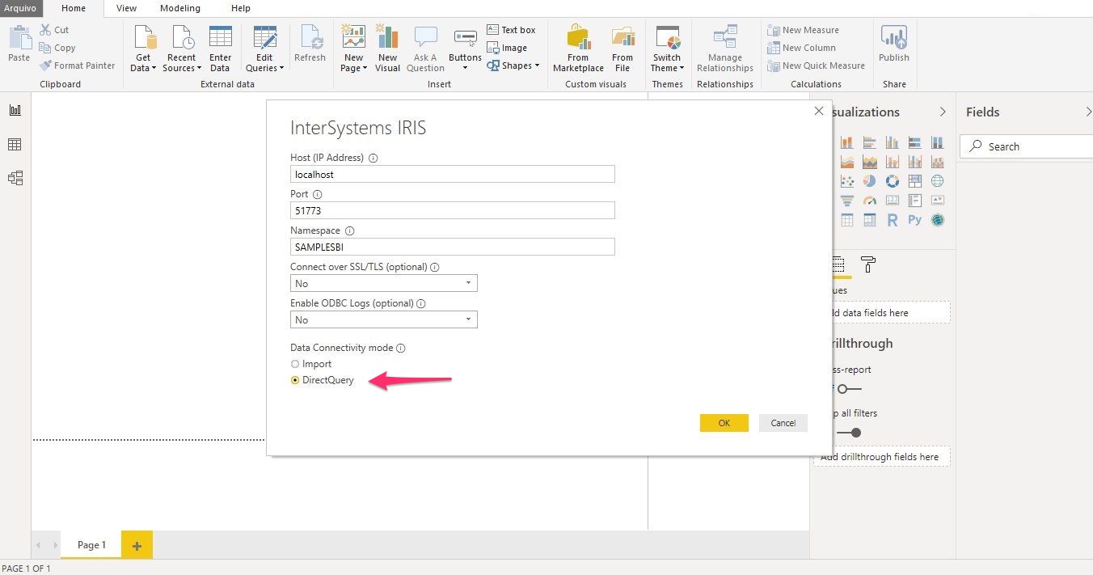The image size is (1093, 575).
Task: Click the Namespace input field
Action: click(452, 247)
